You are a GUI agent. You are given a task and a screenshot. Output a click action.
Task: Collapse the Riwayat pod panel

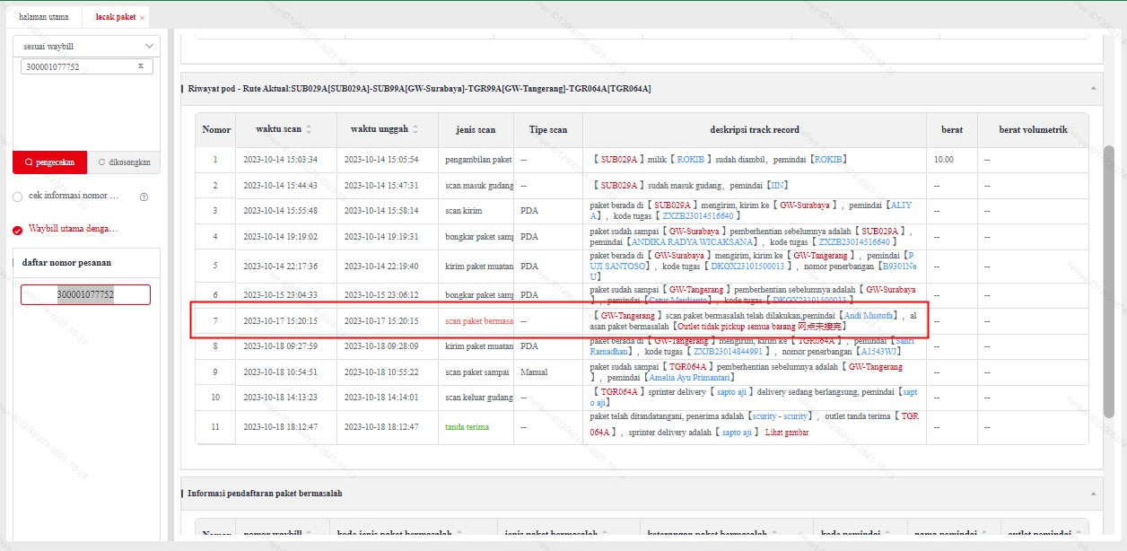(x=1093, y=88)
